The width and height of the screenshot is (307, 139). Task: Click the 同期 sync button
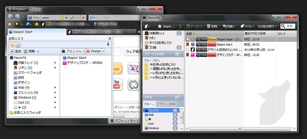[x=29, y=51]
